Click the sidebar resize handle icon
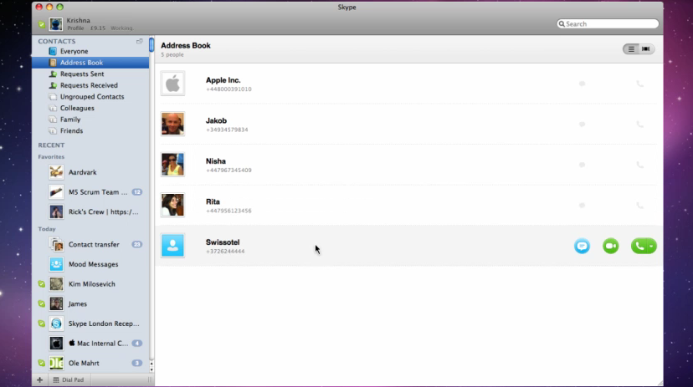This screenshot has width=693, height=387. 150,380
